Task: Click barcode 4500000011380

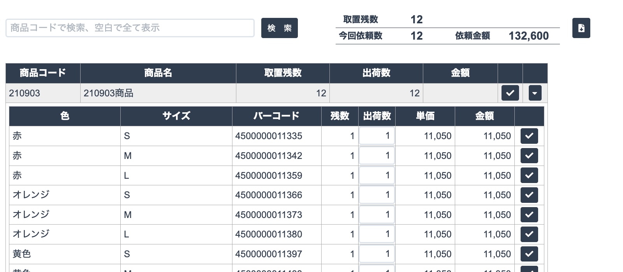Action: pos(269,234)
